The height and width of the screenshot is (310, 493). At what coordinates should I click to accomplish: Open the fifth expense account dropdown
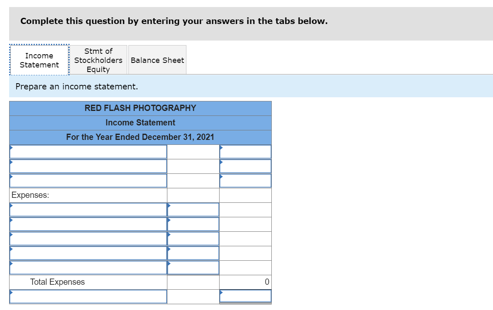point(88,267)
